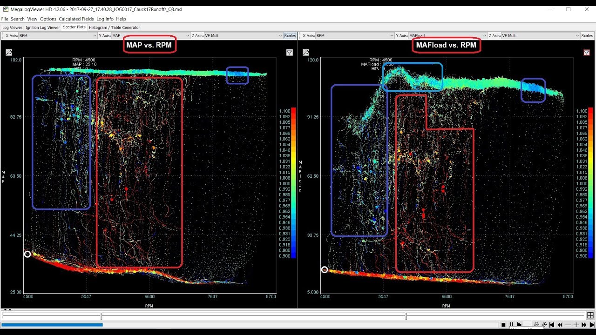596x335 pixels.
Task: Jump to end of the log
Action: 592,325
